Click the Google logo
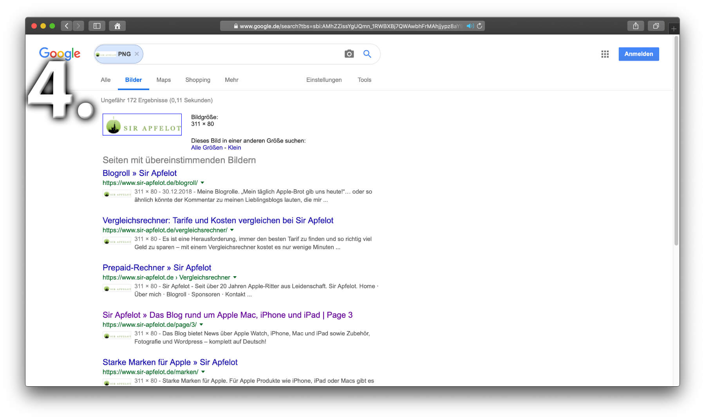This screenshot has width=705, height=420. point(60,53)
